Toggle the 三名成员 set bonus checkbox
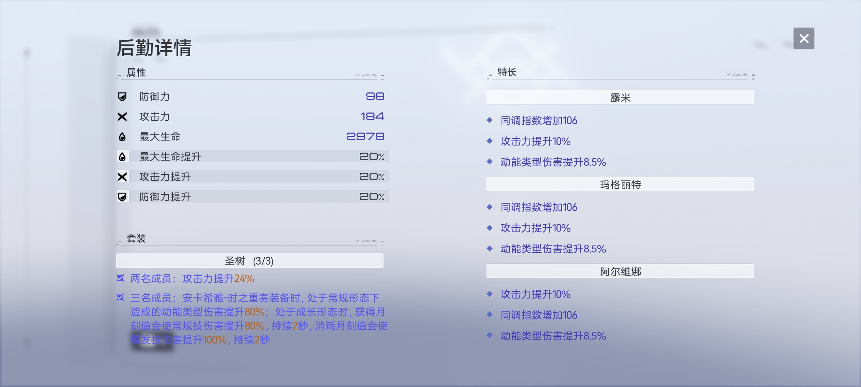 pos(120,297)
